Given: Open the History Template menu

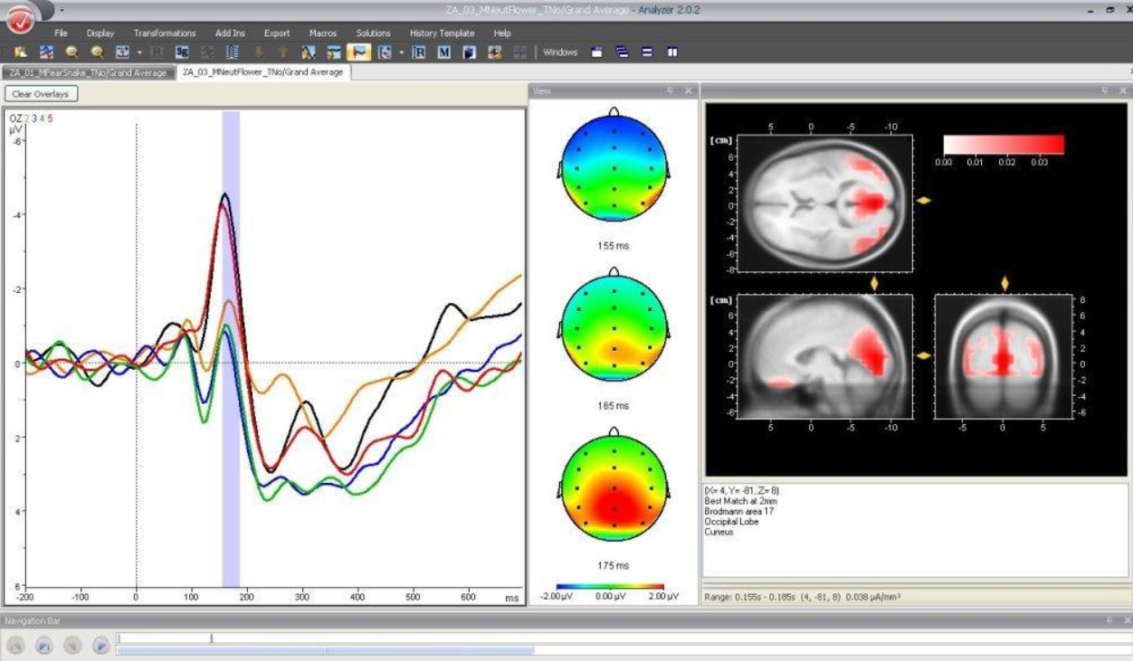Looking at the screenshot, I should click(442, 33).
